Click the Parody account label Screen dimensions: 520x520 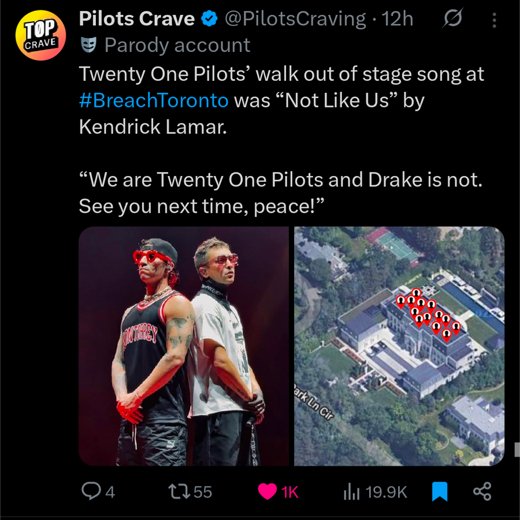(177, 45)
